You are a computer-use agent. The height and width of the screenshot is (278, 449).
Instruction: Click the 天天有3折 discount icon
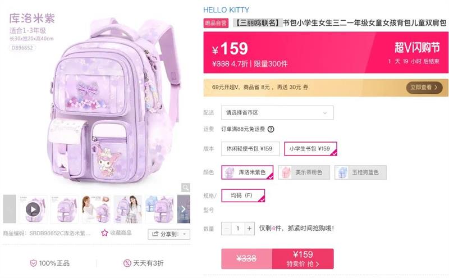point(127,263)
